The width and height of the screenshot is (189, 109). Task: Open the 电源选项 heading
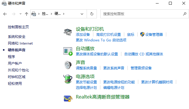pos(85,76)
